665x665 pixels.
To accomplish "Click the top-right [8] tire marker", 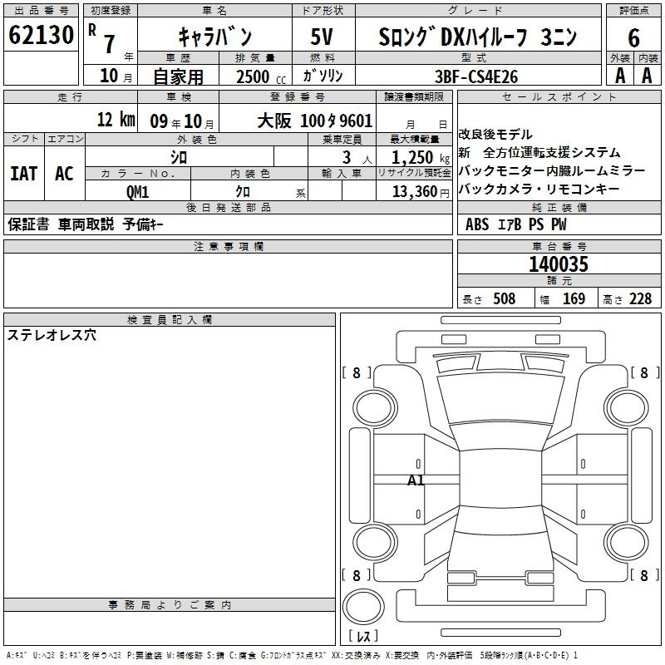I will 643,373.
